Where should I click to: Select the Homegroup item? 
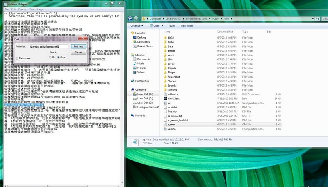click(141, 81)
